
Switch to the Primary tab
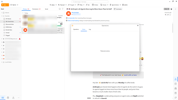click(26, 9)
